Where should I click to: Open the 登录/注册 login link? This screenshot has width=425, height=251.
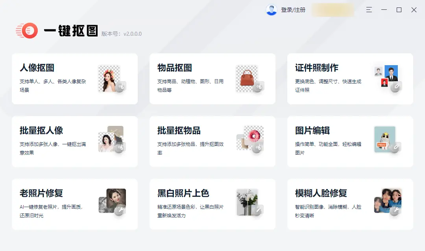(x=293, y=10)
